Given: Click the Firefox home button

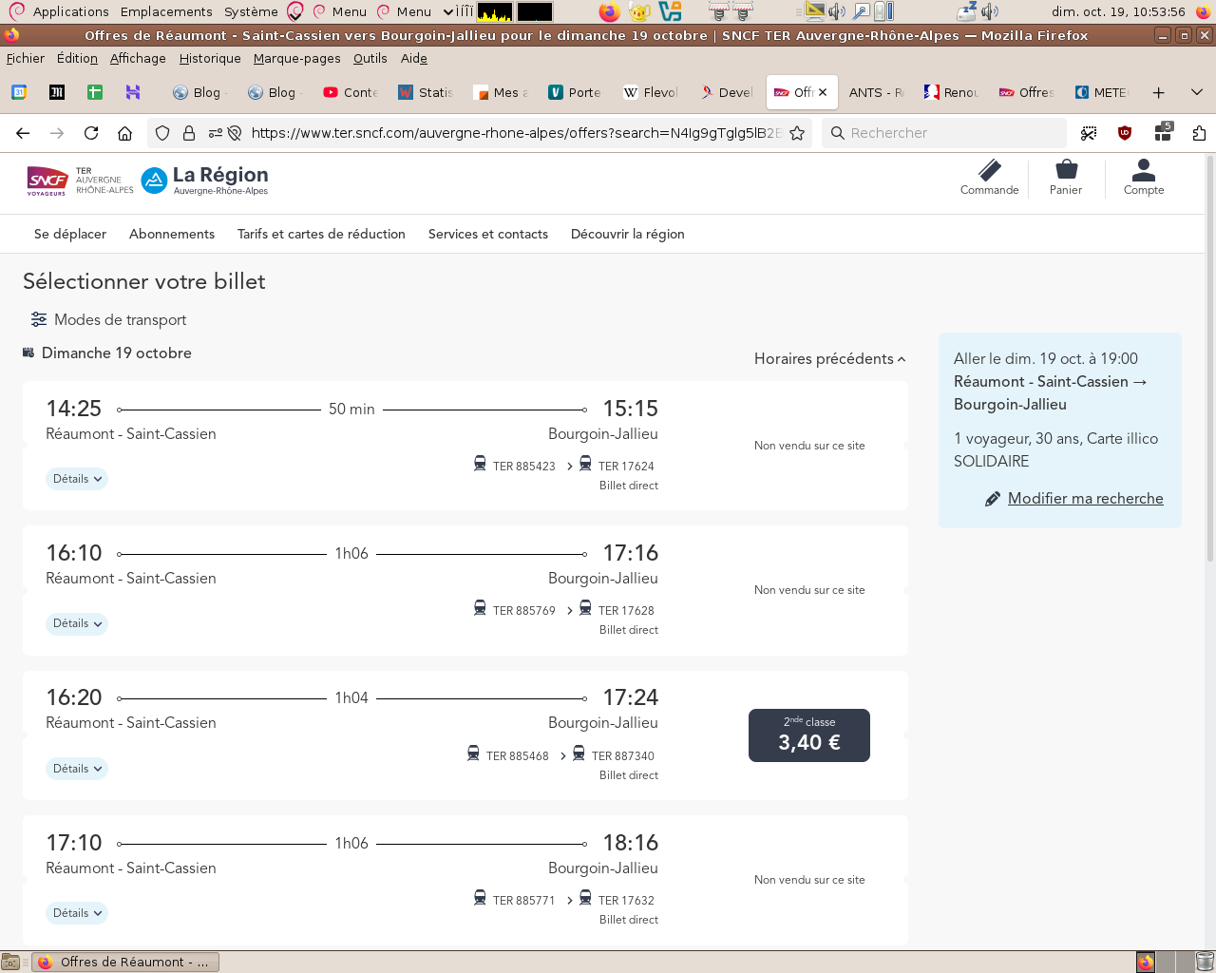Looking at the screenshot, I should [124, 133].
